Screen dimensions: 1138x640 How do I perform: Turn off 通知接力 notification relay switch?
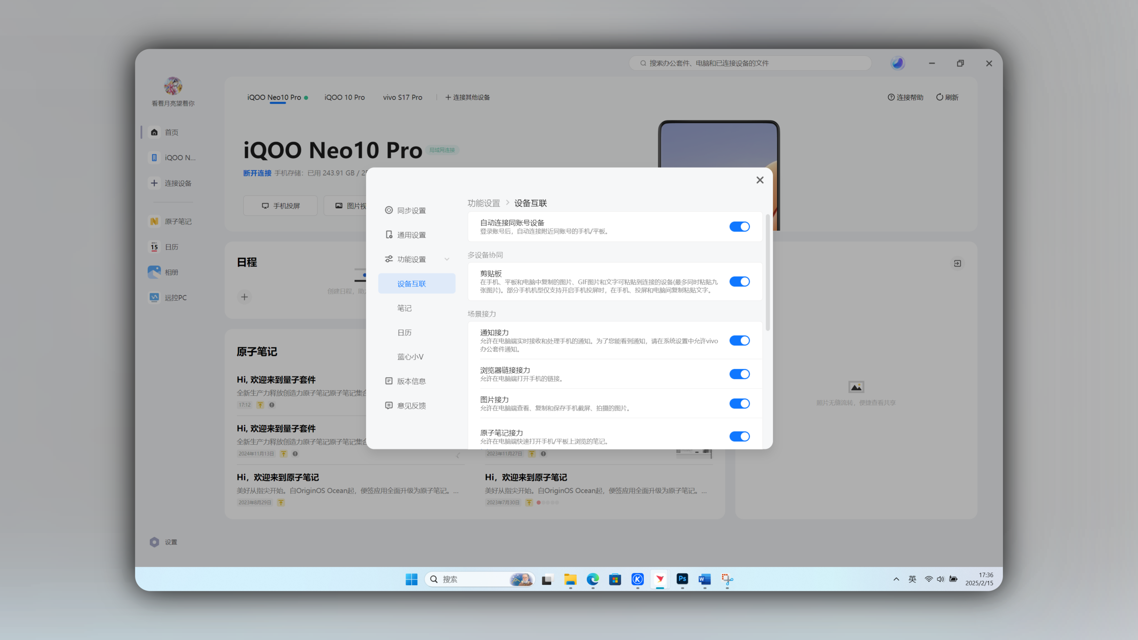tap(739, 341)
